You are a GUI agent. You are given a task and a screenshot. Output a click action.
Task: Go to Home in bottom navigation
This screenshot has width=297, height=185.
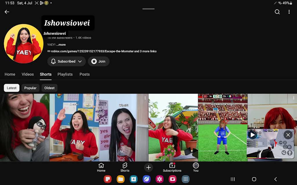click(x=101, y=167)
